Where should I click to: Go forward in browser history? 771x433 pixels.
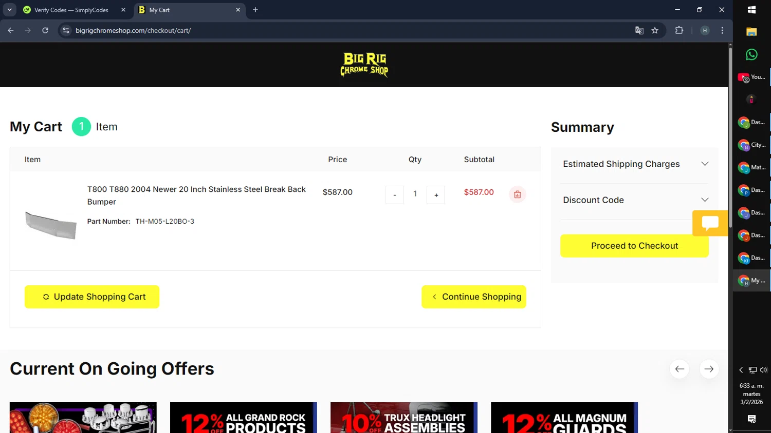pyautogui.click(x=28, y=30)
